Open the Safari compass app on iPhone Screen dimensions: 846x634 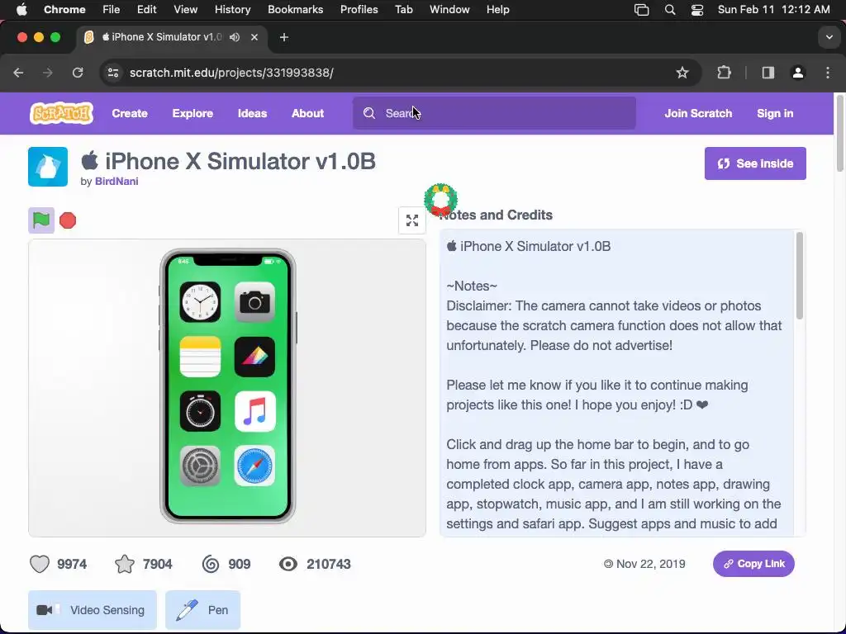click(x=254, y=466)
